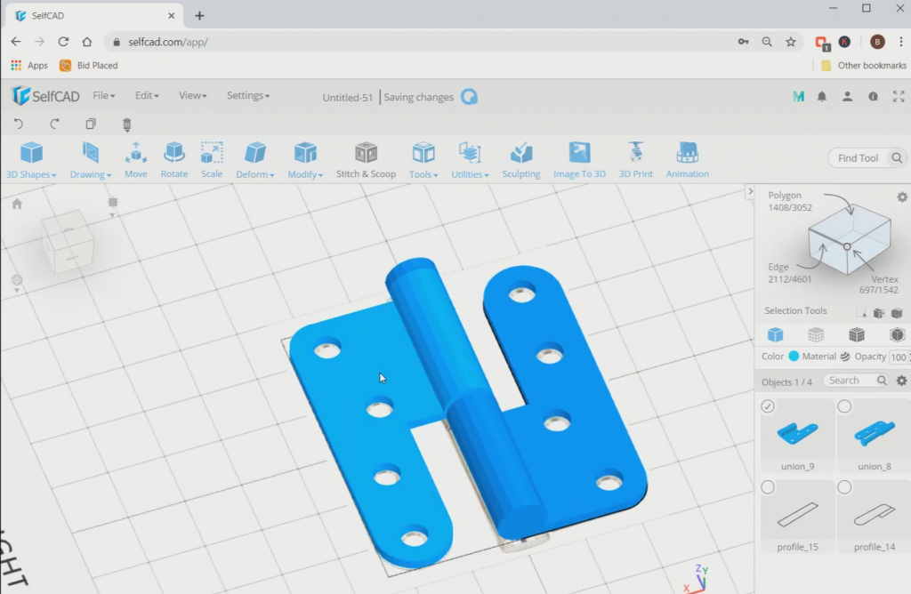Click the Copy object icon

91,124
